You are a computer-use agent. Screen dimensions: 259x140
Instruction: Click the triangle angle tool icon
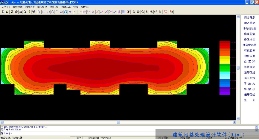point(106,12)
